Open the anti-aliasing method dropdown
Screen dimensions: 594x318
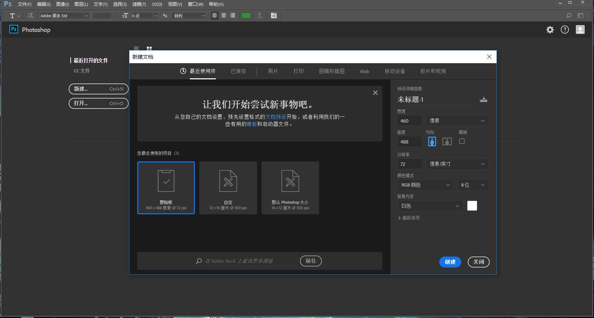point(189,16)
